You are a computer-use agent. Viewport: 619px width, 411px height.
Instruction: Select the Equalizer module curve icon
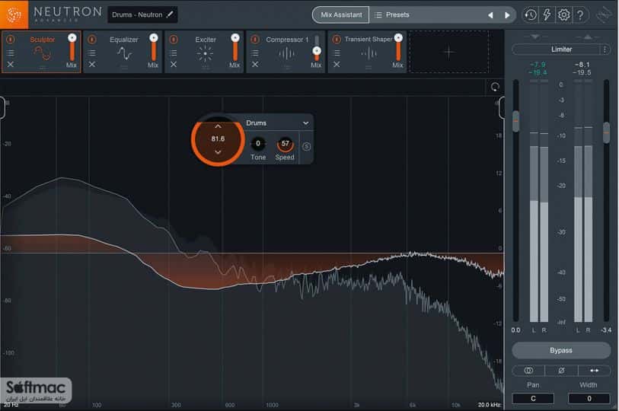(x=124, y=53)
